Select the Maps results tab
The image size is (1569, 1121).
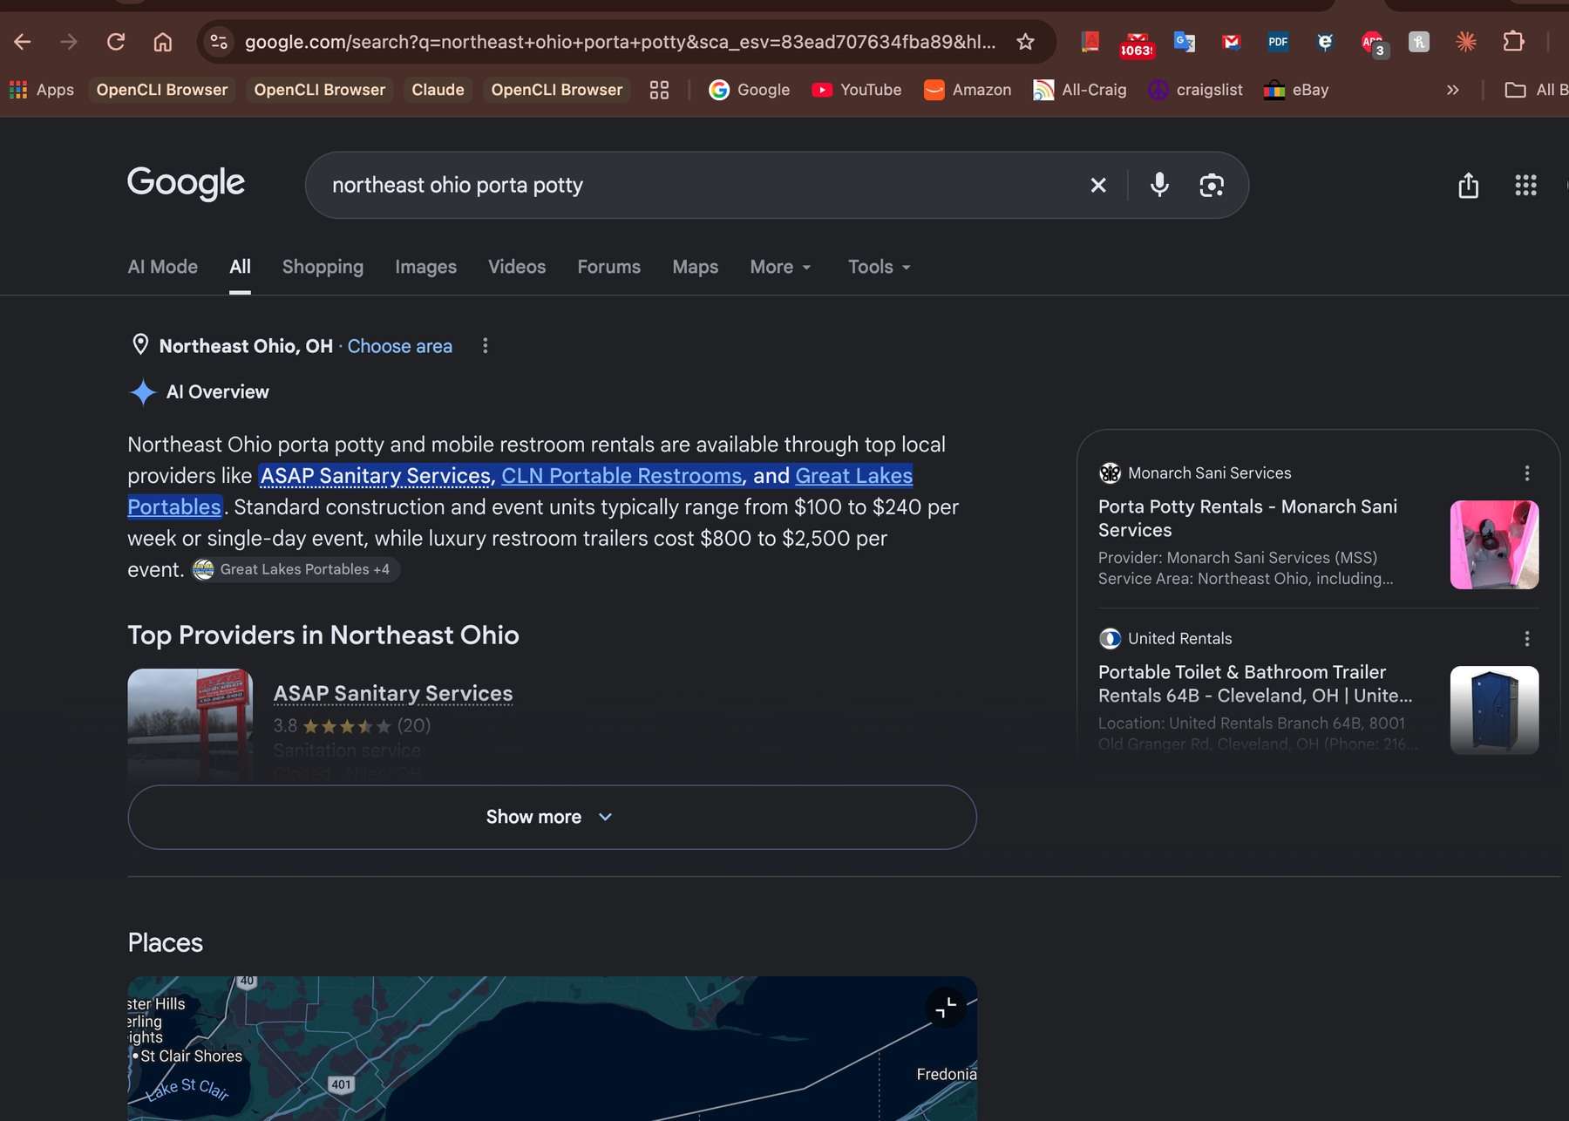tap(696, 267)
